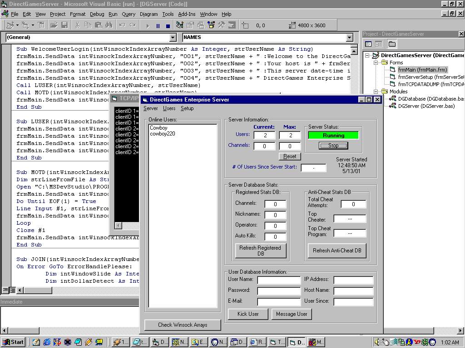This screenshot has width=465, height=348.
Task: Select Cowboy in Online Users list
Action: [x=158, y=128]
